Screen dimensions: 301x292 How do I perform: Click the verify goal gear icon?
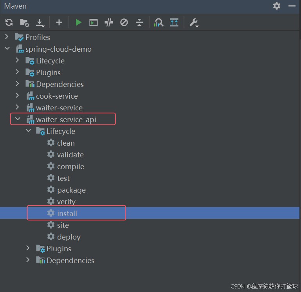pyautogui.click(x=51, y=201)
